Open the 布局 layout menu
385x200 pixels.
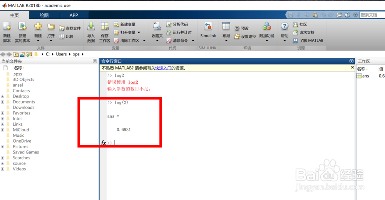[x=226, y=32]
